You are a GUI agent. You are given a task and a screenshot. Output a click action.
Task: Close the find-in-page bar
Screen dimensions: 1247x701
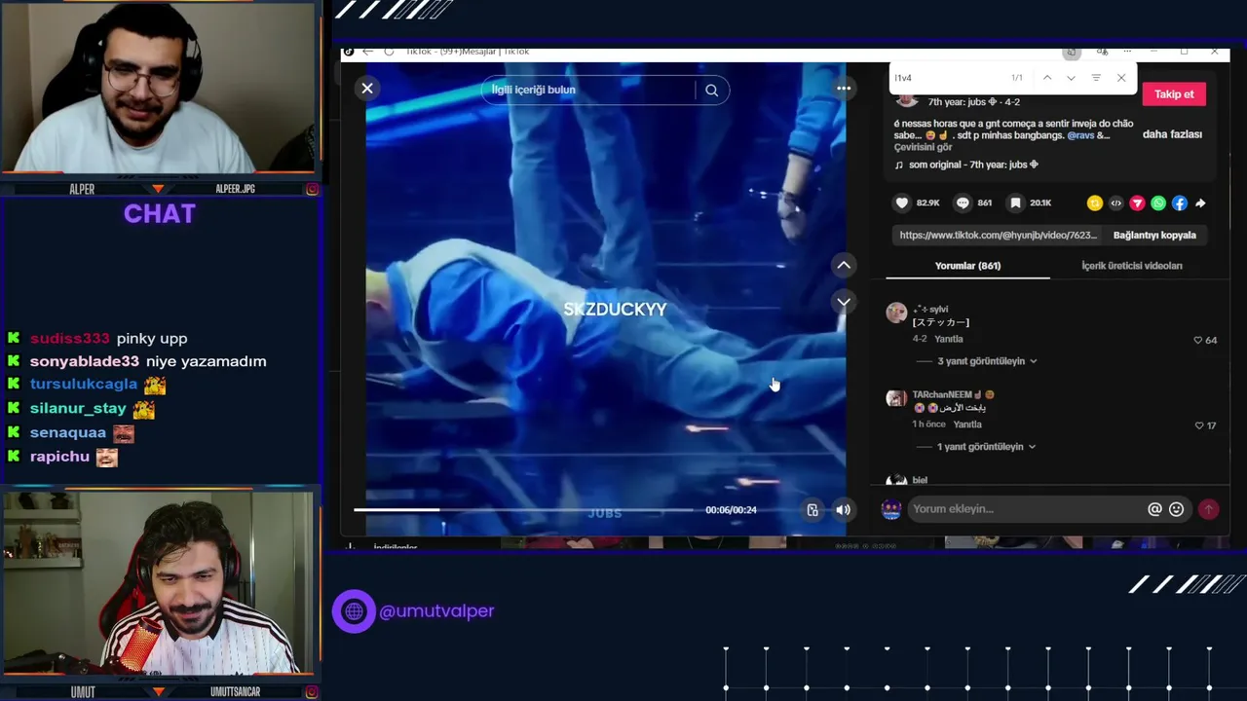[x=1121, y=78]
